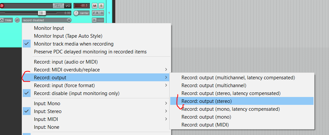Image resolution: width=329 pixels, height=135 pixels.
Task: Click the track pan knob
Action: click(76, 13)
